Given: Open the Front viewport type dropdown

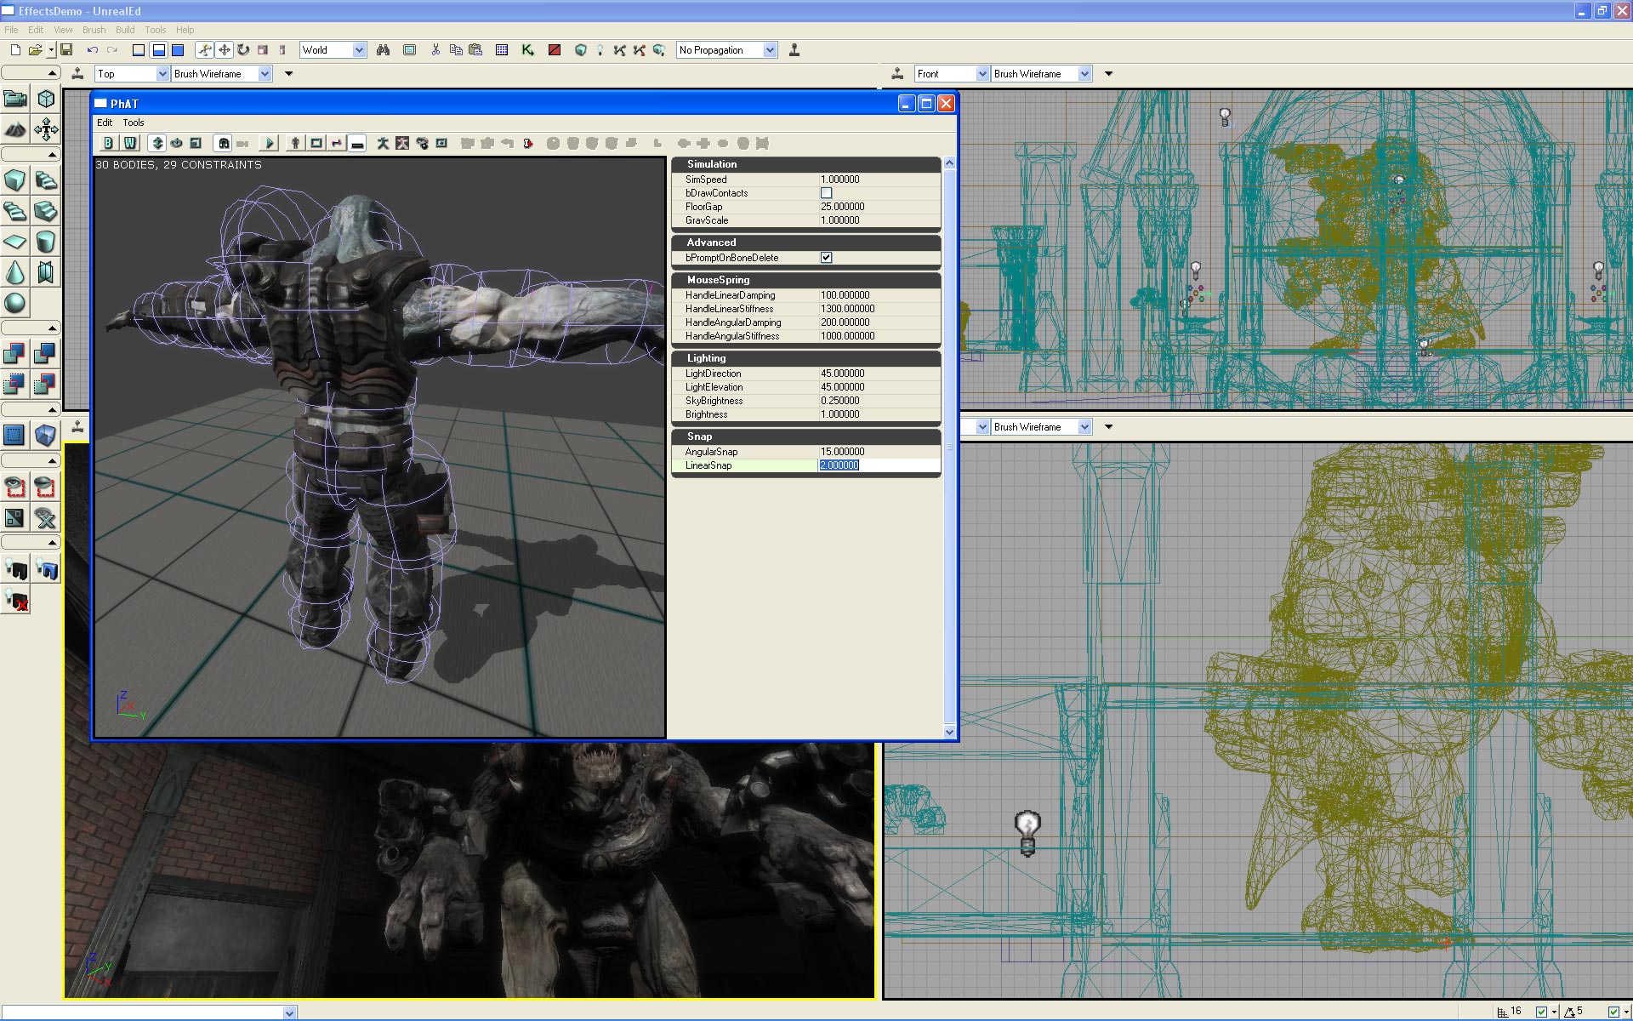Looking at the screenshot, I should tap(982, 74).
